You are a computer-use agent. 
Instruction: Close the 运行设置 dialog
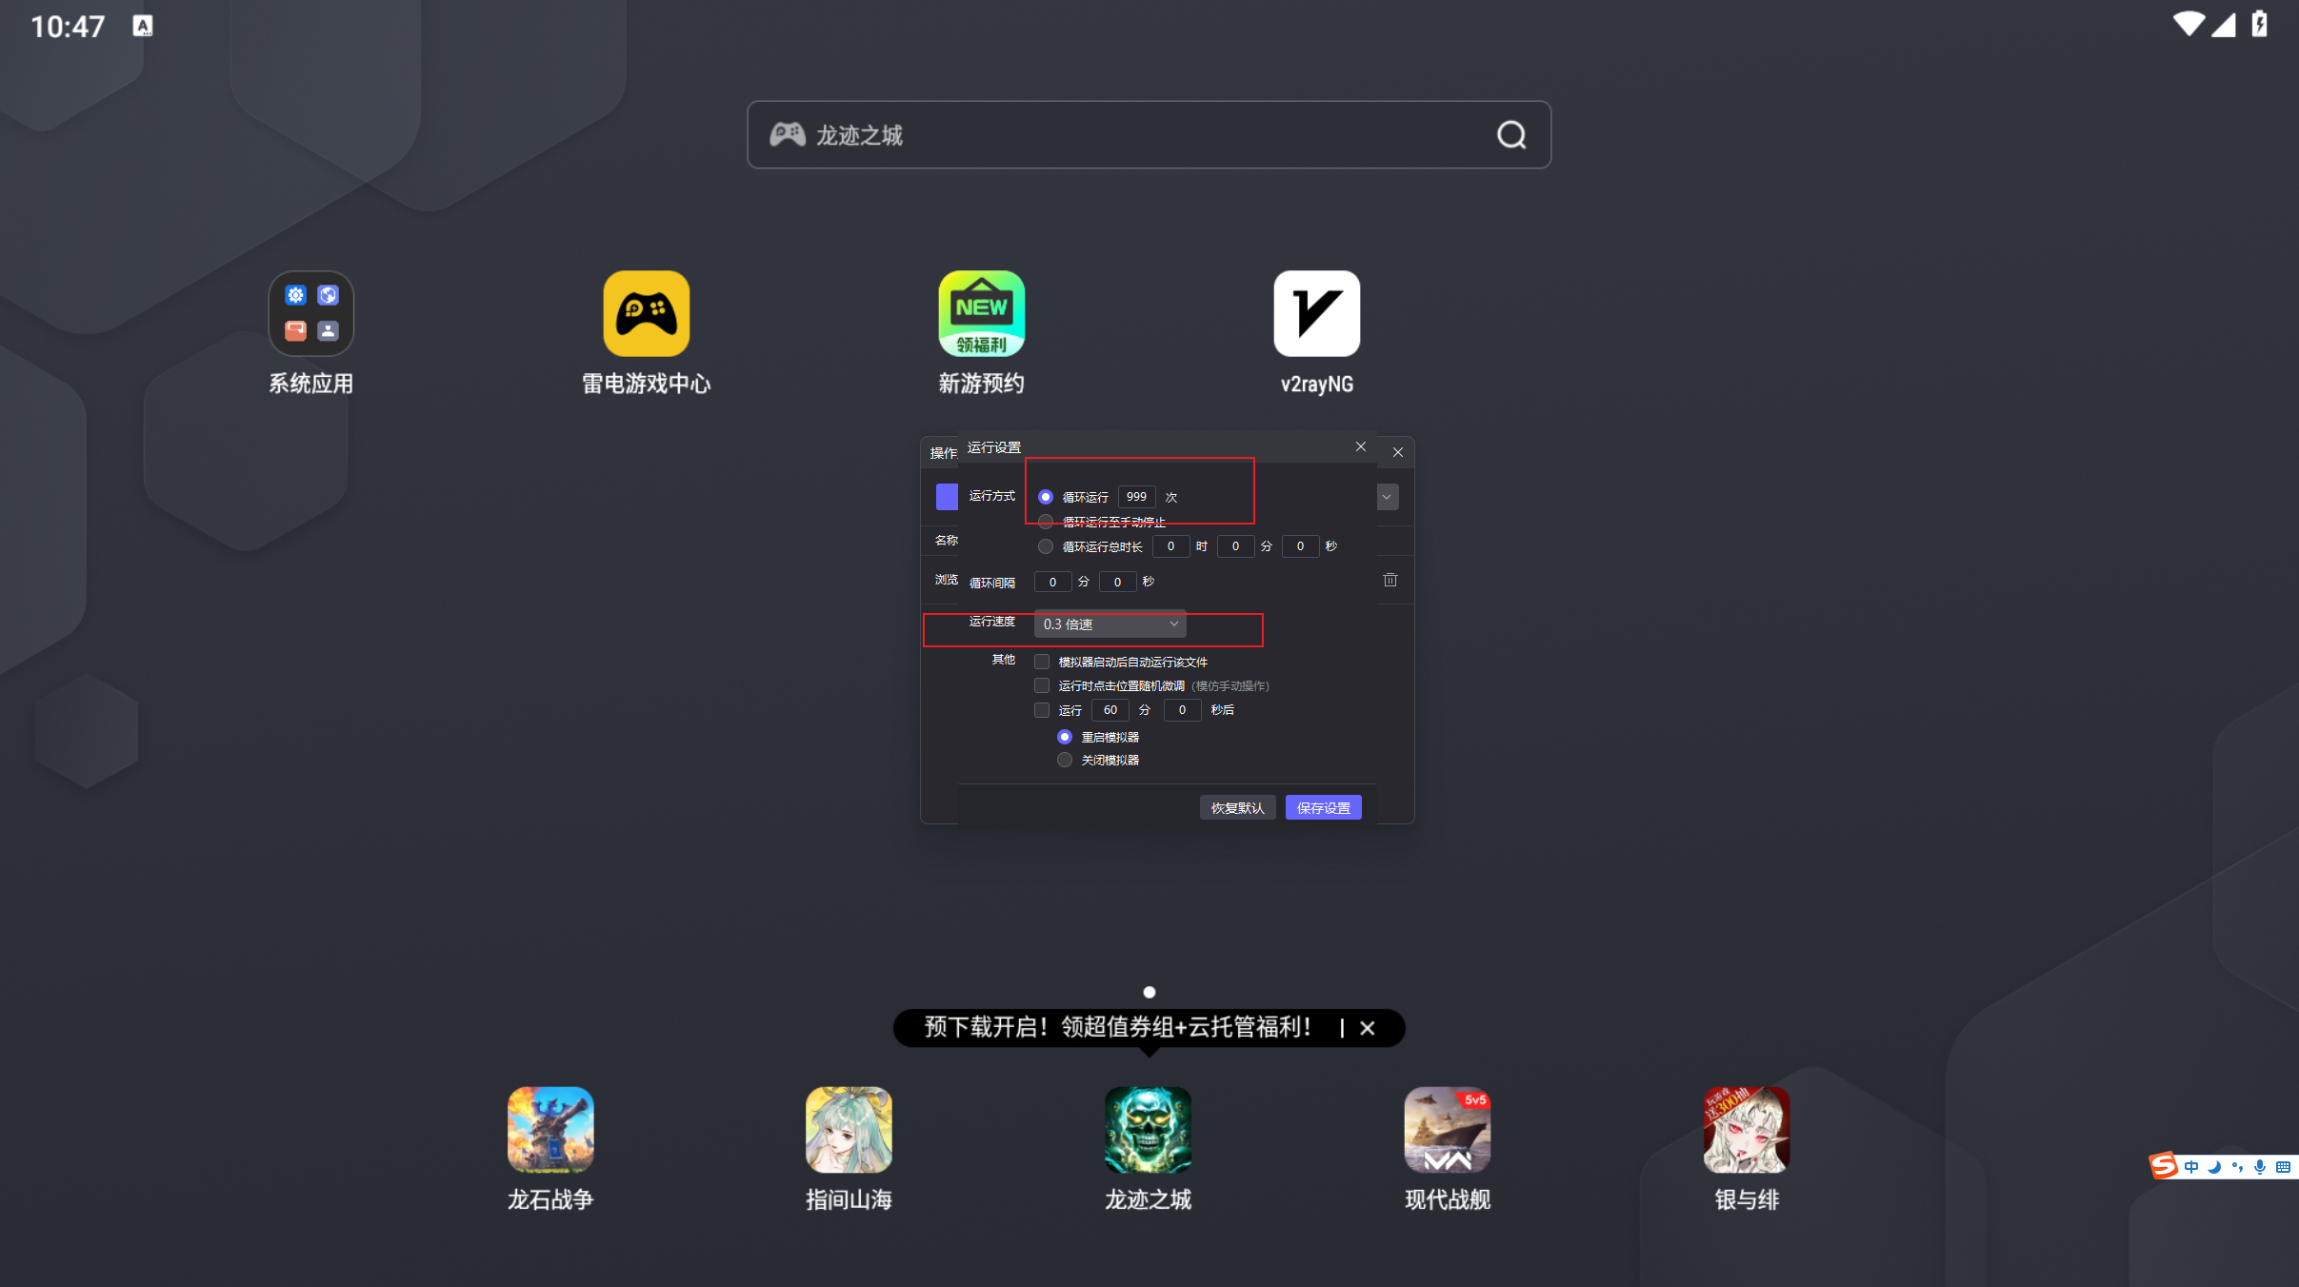pos(1361,446)
